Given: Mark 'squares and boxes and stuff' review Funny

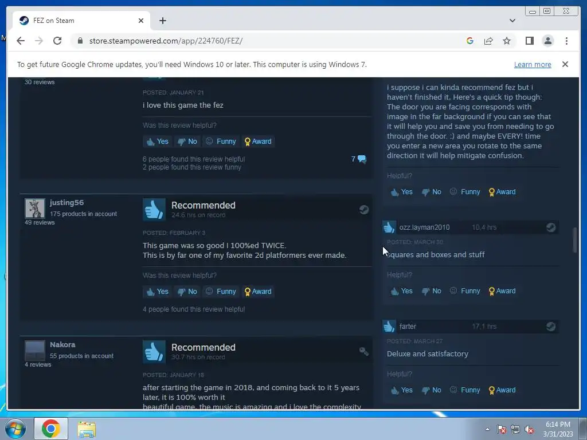Looking at the screenshot, I should click(x=465, y=291).
